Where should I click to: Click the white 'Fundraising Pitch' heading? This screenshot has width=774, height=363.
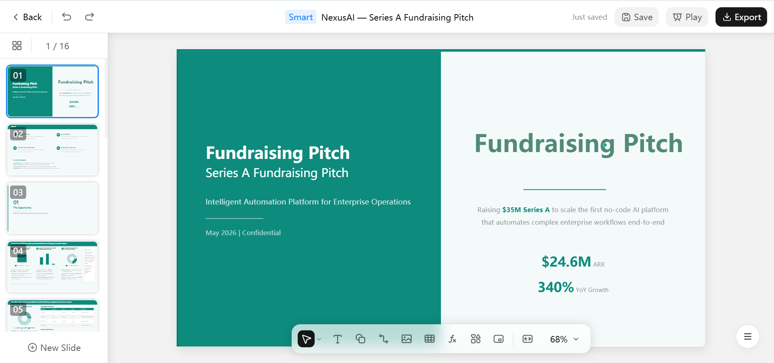[277, 153]
